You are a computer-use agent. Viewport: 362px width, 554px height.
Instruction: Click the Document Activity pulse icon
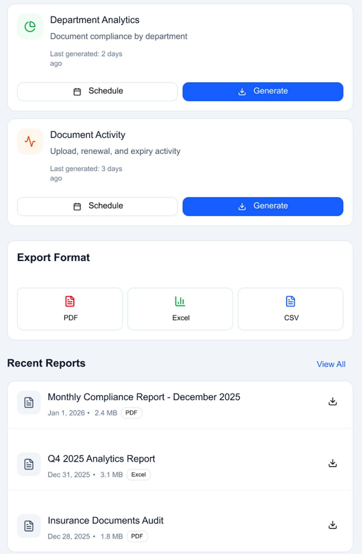point(30,141)
